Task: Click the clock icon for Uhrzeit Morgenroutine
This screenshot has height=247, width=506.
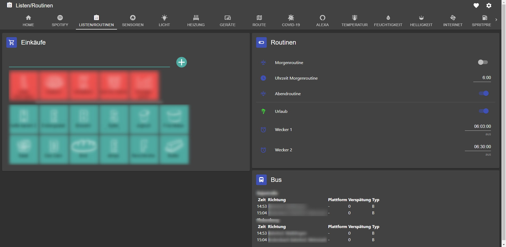Action: click(x=263, y=78)
